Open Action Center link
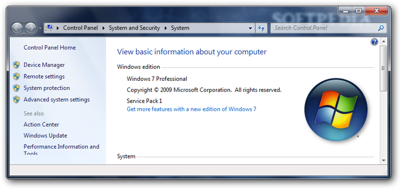Image resolution: width=401 pixels, height=189 pixels. coord(41,124)
